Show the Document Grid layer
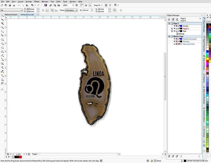The height and width of the screenshot is (163, 211). click(x=174, y=44)
